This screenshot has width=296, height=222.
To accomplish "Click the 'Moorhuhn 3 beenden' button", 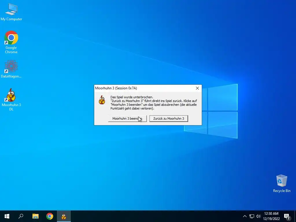I will [127, 119].
